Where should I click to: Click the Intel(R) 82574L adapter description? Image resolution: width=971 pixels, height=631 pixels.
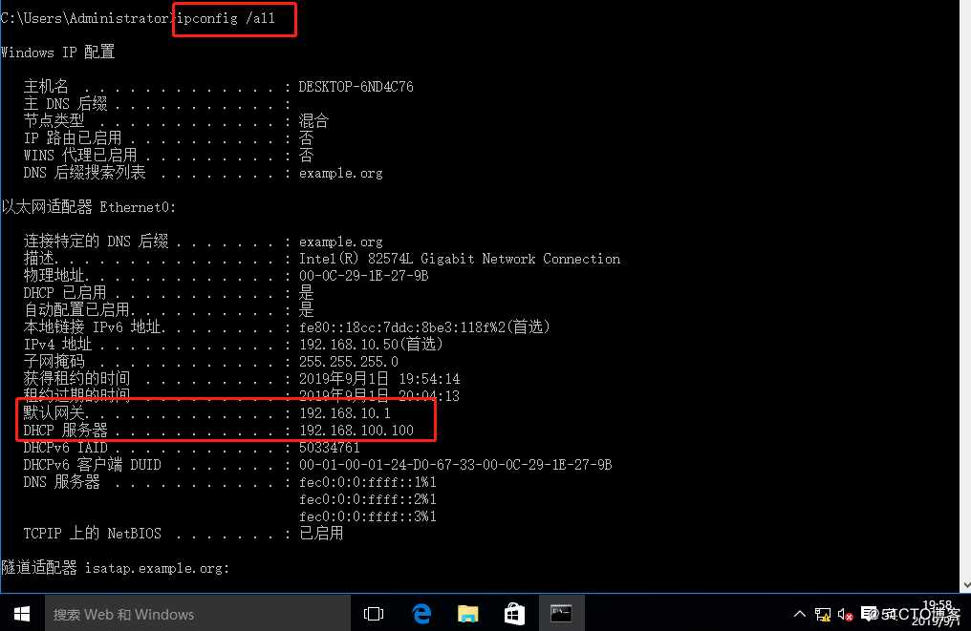pyautogui.click(x=460, y=259)
